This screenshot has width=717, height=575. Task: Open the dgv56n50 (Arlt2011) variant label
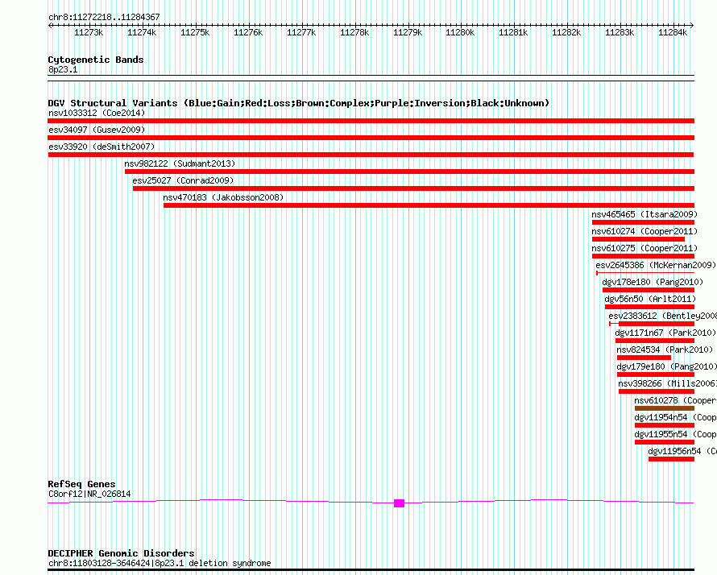[x=649, y=299]
